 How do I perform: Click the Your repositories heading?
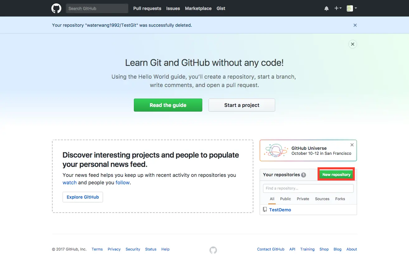click(281, 175)
